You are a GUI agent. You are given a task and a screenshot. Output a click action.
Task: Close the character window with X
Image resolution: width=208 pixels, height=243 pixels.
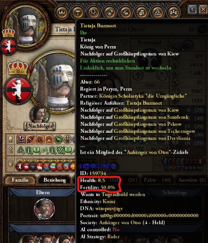click(203, 9)
